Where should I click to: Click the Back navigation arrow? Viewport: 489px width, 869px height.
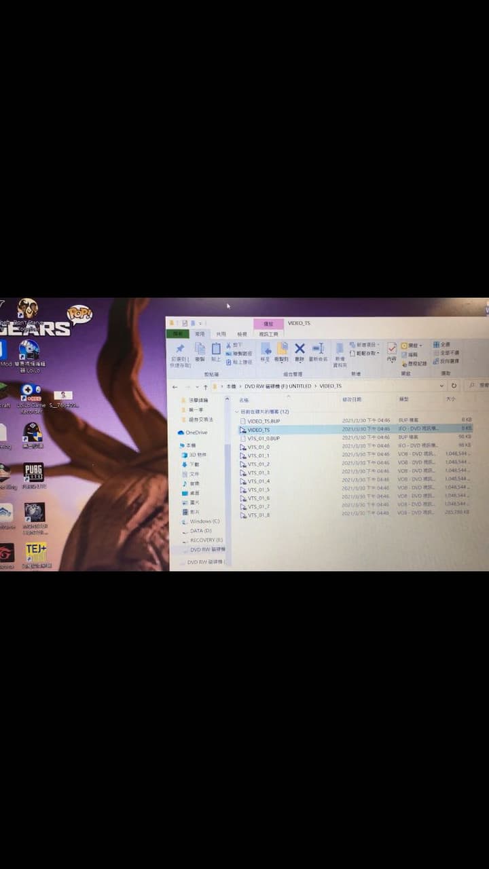[x=175, y=386]
